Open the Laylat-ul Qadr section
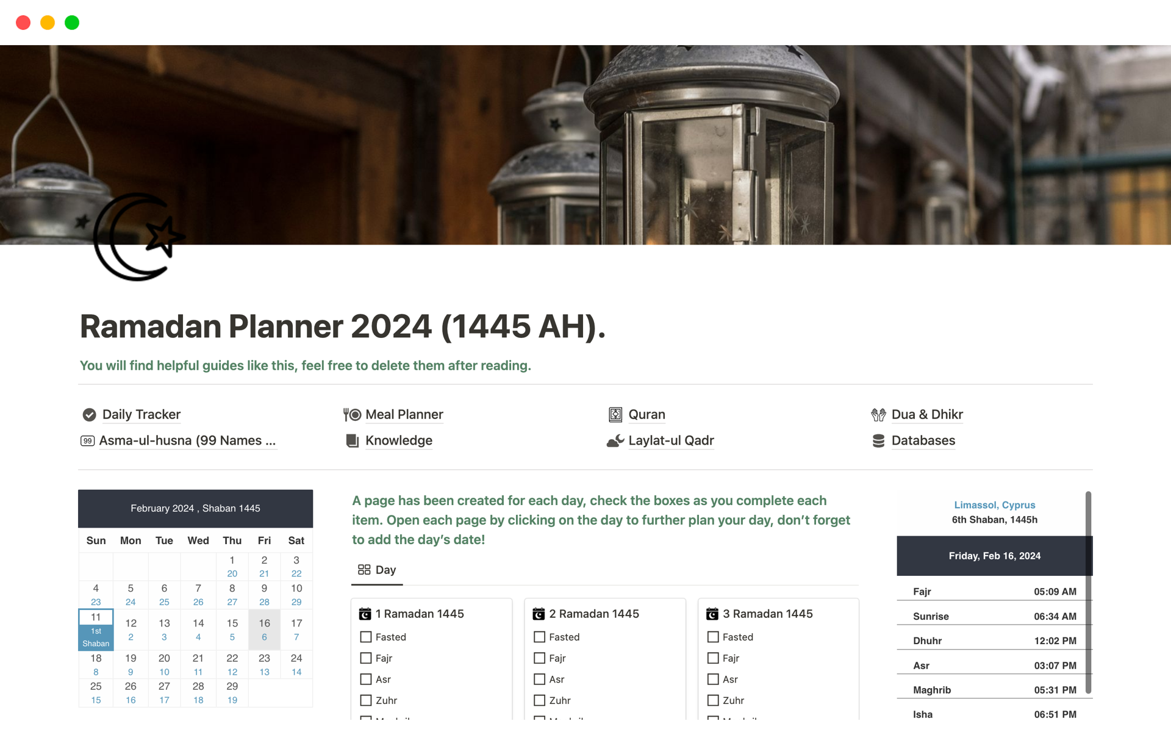 670,439
